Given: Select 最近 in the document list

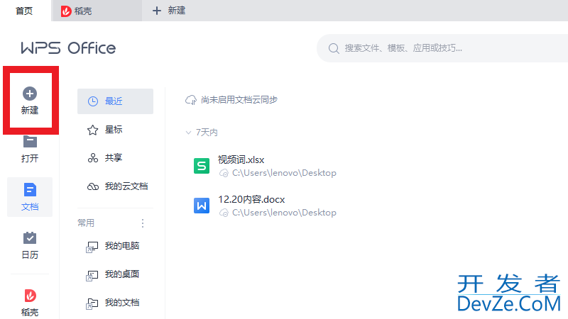Looking at the screenshot, I should [115, 101].
